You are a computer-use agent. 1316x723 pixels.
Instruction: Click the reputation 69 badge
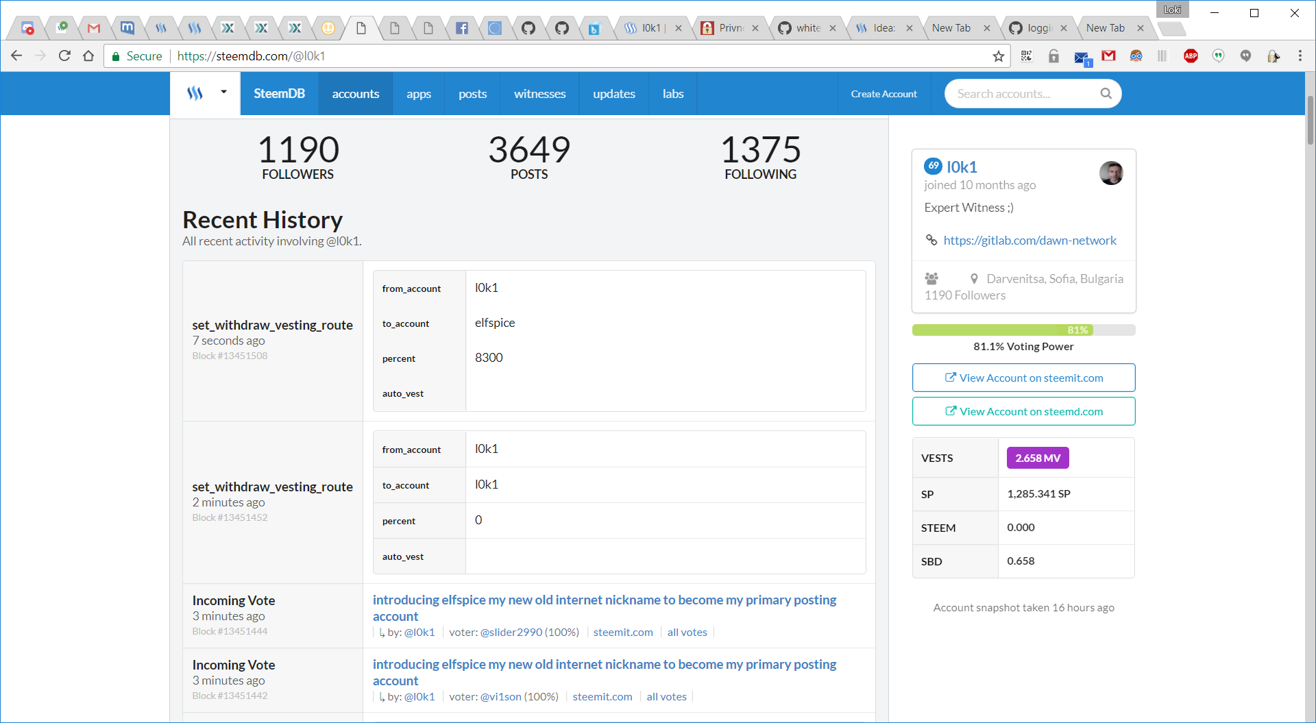933,166
